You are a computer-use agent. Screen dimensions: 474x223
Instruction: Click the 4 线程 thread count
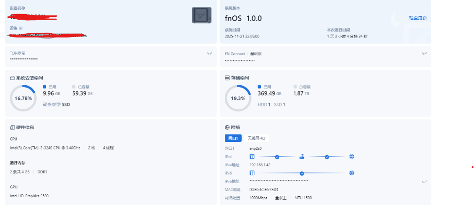click(108, 148)
